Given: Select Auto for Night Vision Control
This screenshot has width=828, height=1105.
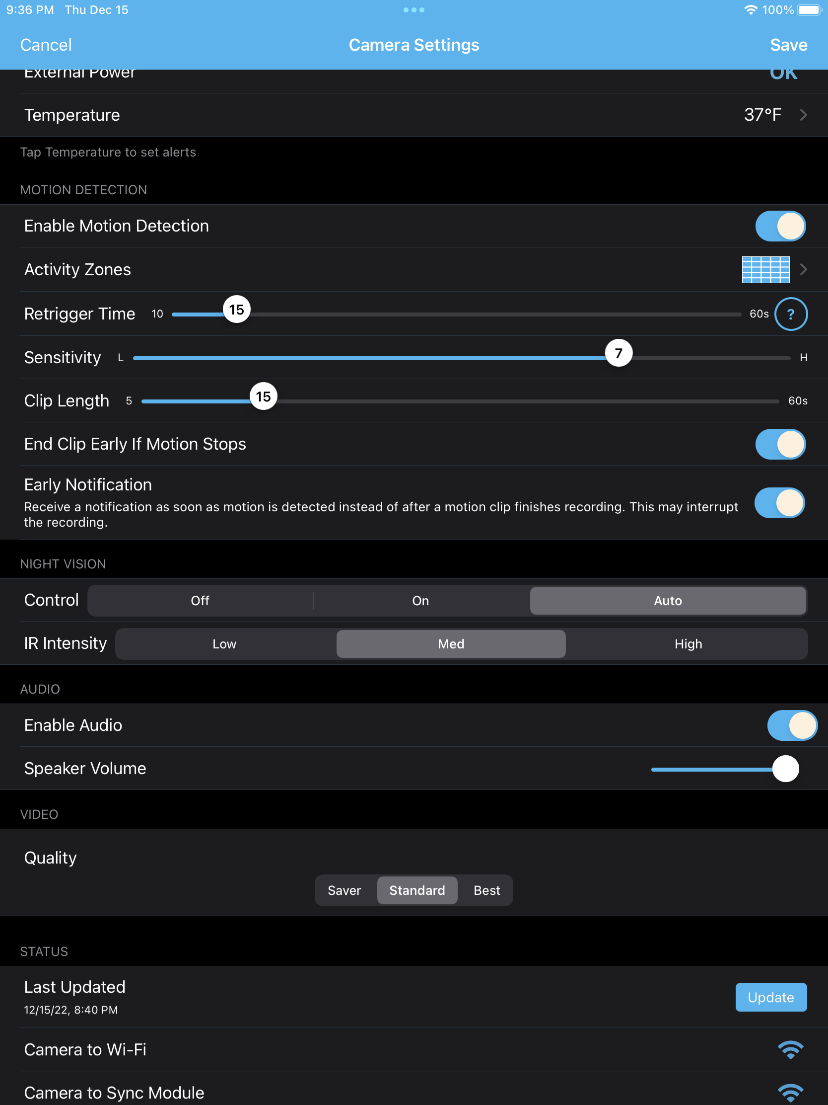Looking at the screenshot, I should [x=668, y=601].
